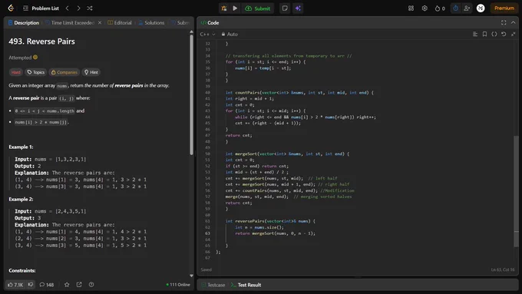Open settings gear in top bar
The width and height of the screenshot is (522, 294).
click(x=425, y=8)
